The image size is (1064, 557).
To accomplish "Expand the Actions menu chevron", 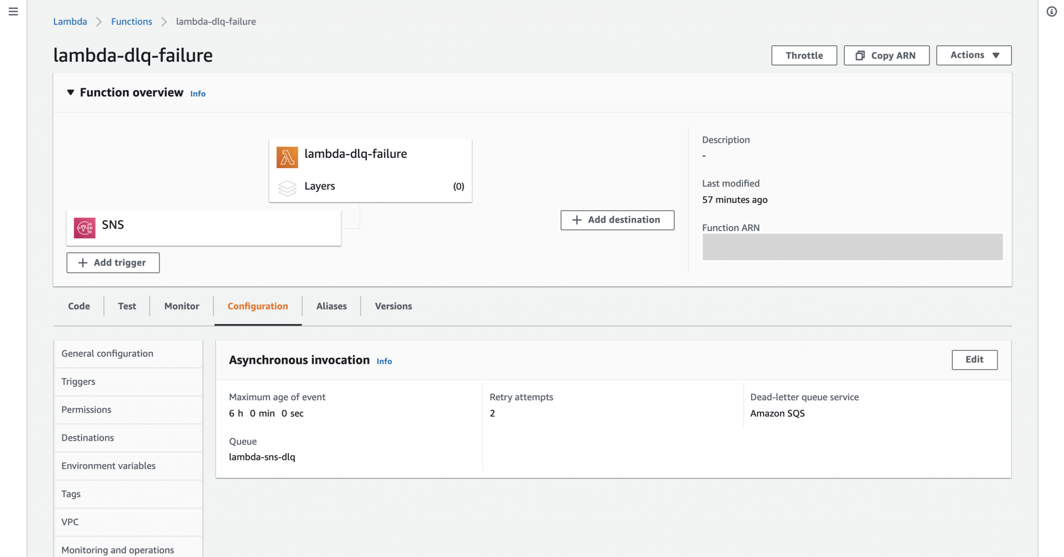I will pyautogui.click(x=996, y=55).
